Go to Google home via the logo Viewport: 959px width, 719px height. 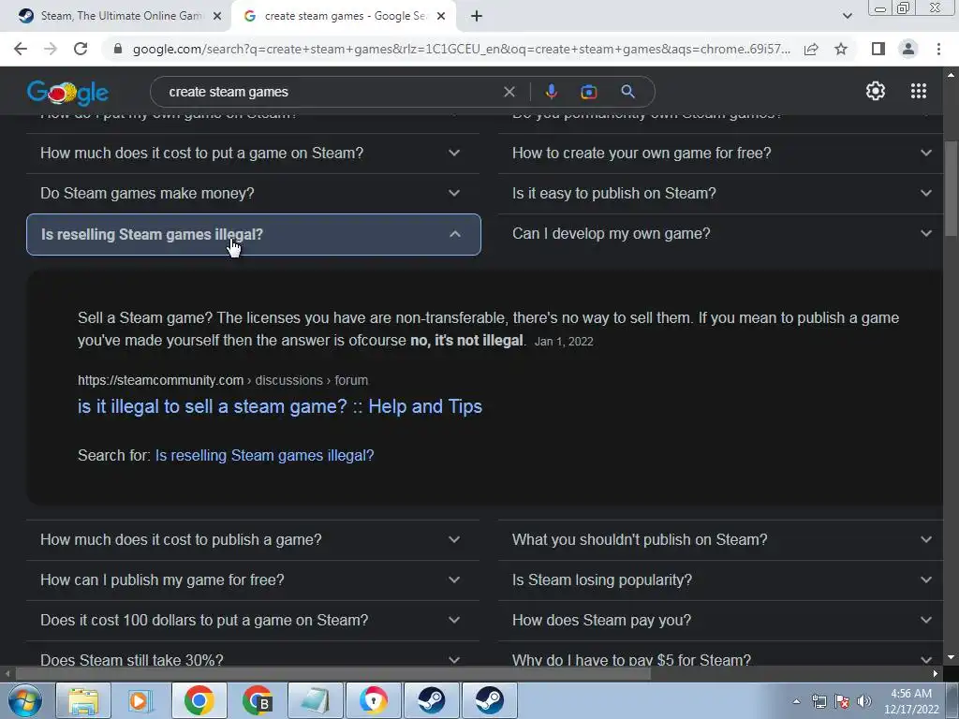pos(67,93)
